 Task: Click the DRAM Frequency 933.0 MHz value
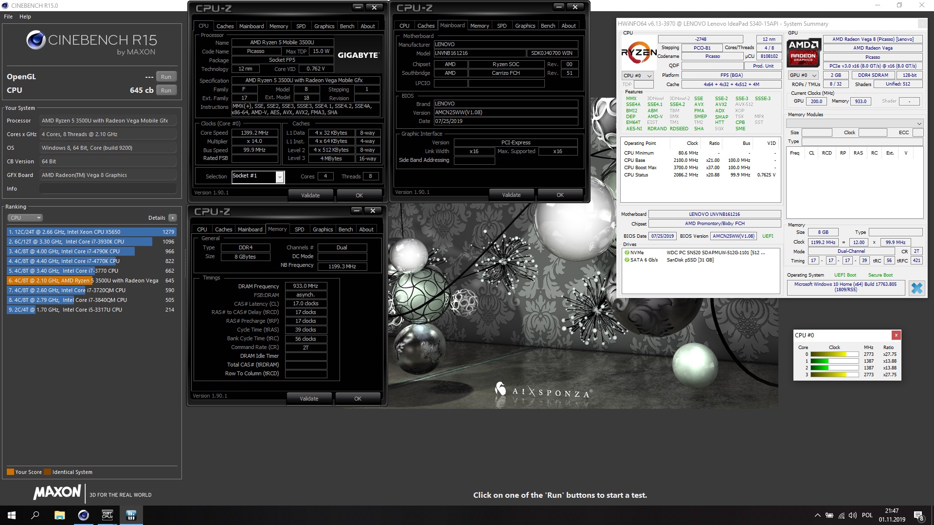pos(305,286)
